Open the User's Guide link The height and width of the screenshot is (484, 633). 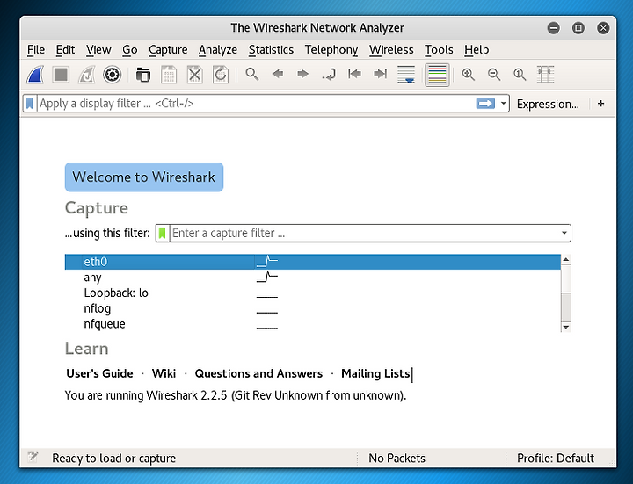[99, 373]
